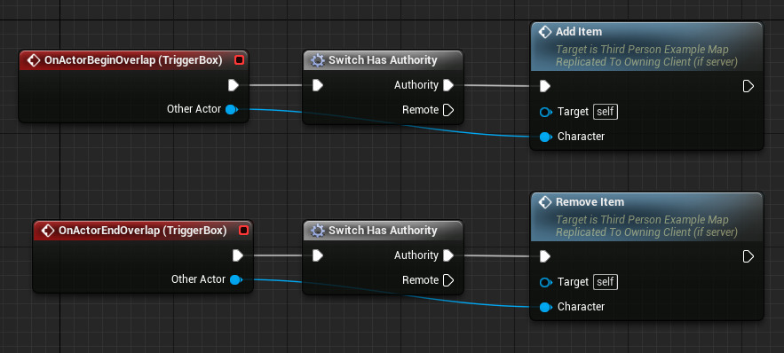
Task: Click Character pin on Remove Item node
Action: 545,307
